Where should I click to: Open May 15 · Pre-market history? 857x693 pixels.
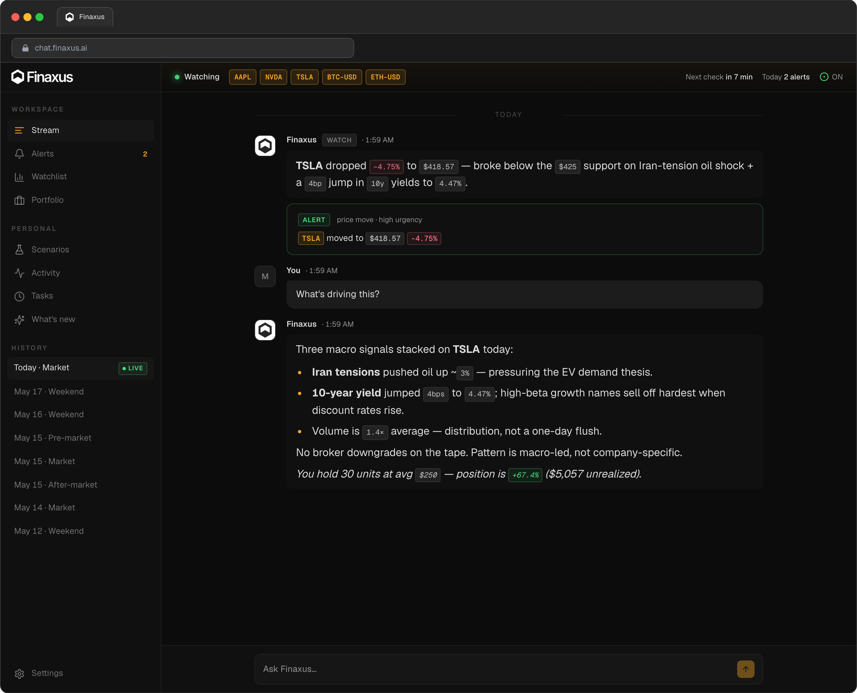(81, 438)
